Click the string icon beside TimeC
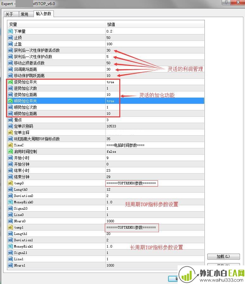Viewport: 245px width, 284px height. click(10, 145)
